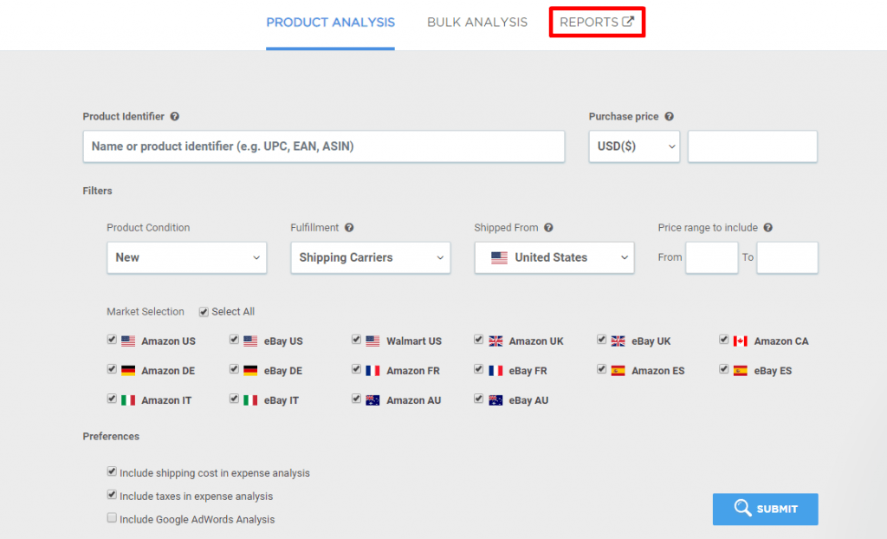Screen dimensions: 887x539
Task: Click the German flag beside Amazon DE
Action: click(128, 371)
